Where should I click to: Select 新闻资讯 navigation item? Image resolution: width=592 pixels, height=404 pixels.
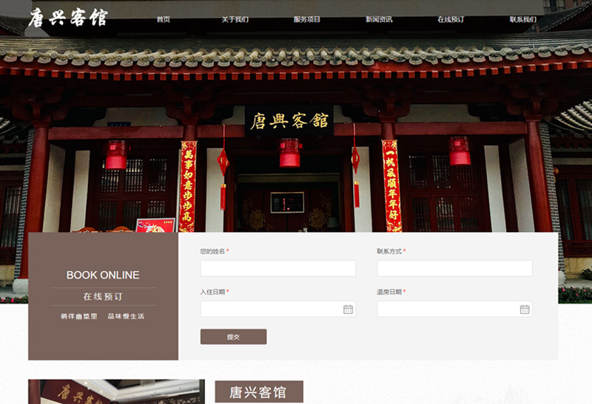pyautogui.click(x=379, y=19)
